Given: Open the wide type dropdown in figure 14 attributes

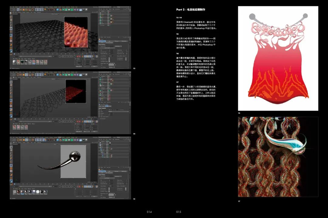Looking at the screenshot, I should tap(118, 112).
